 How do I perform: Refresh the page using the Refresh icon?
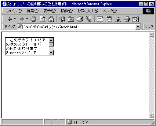tap(42, 19)
